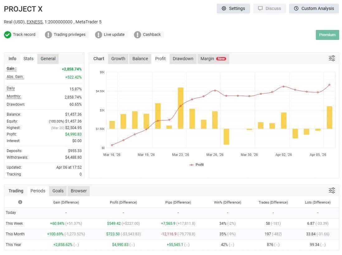The width and height of the screenshot is (342, 255).
Task: Open the Goals tab
Action: coord(58,191)
